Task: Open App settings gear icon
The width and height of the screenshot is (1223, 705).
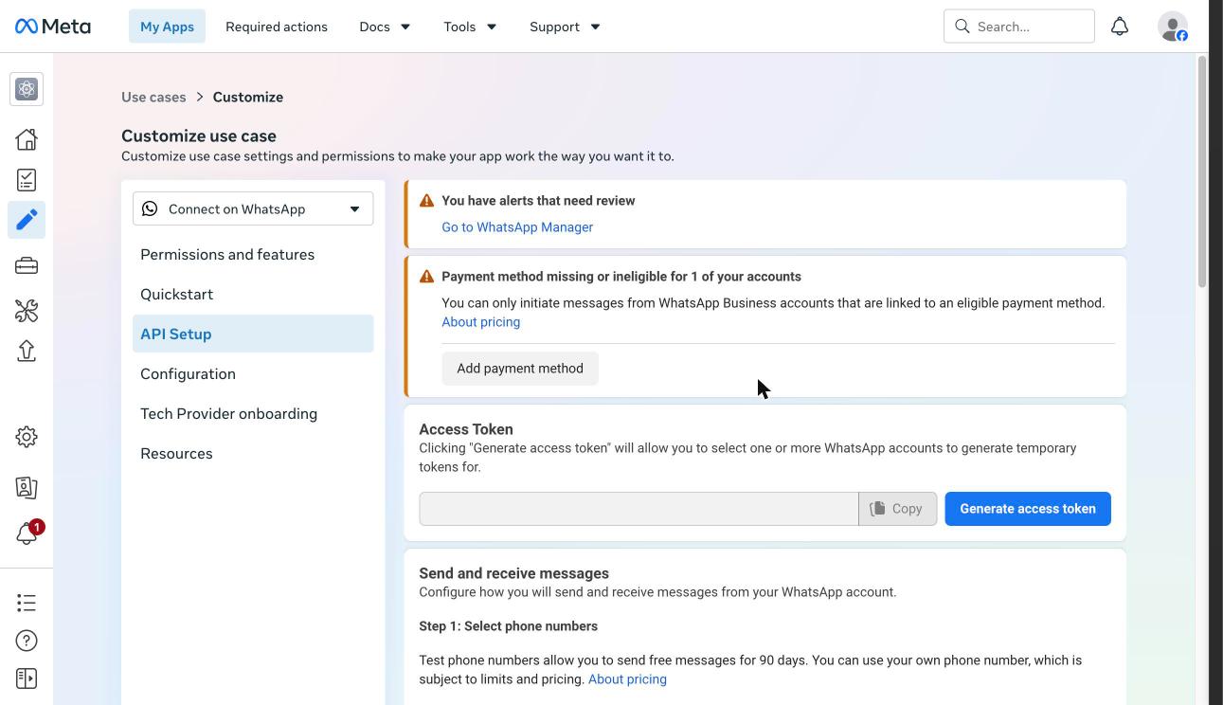Action: [27, 437]
